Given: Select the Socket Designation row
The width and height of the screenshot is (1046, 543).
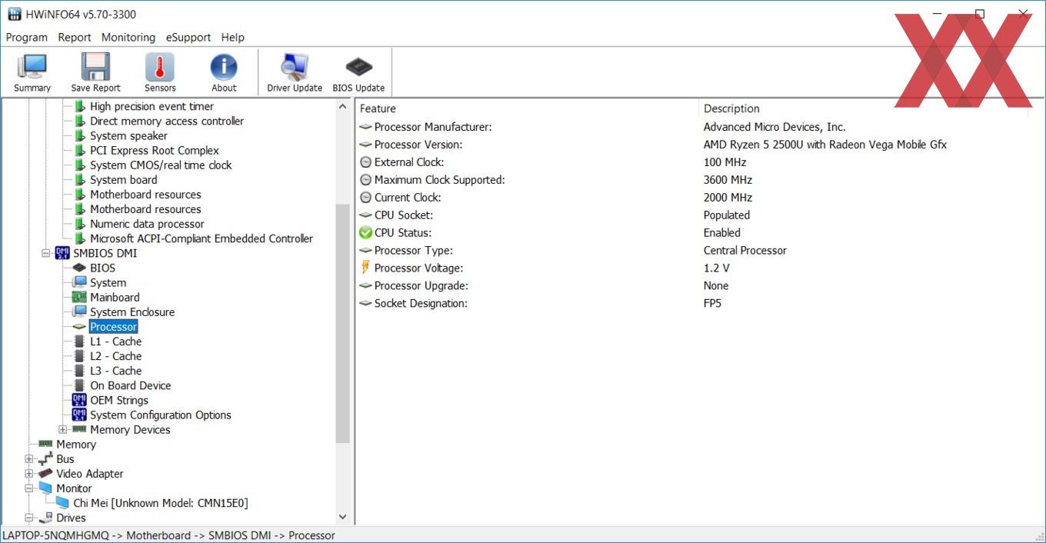Looking at the screenshot, I should (x=692, y=303).
